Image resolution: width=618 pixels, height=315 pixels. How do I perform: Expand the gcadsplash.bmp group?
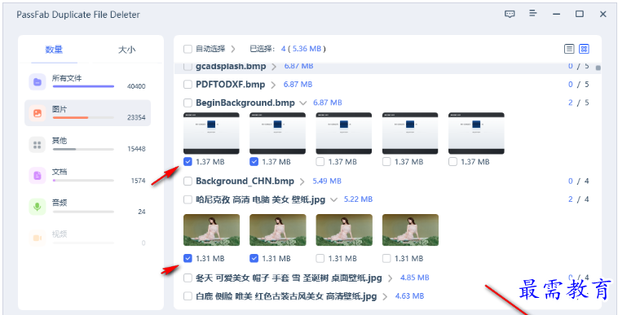[274, 67]
